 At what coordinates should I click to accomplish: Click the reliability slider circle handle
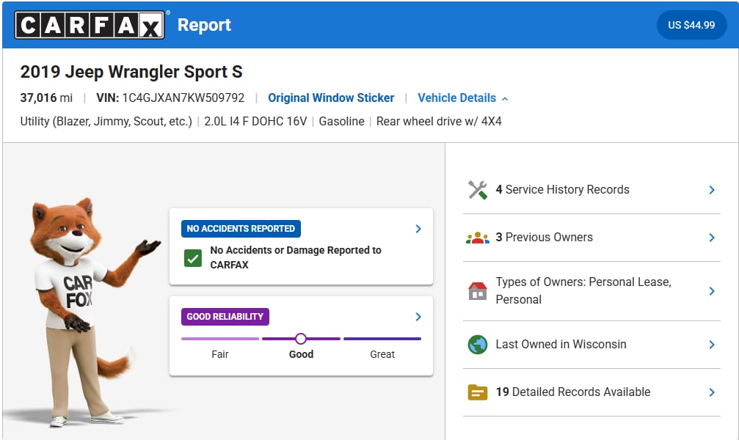coord(301,339)
